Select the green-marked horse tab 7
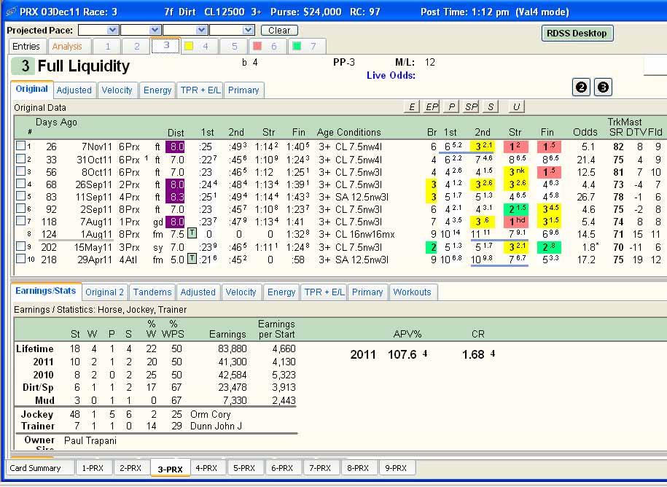This screenshot has width=667, height=487. click(305, 47)
